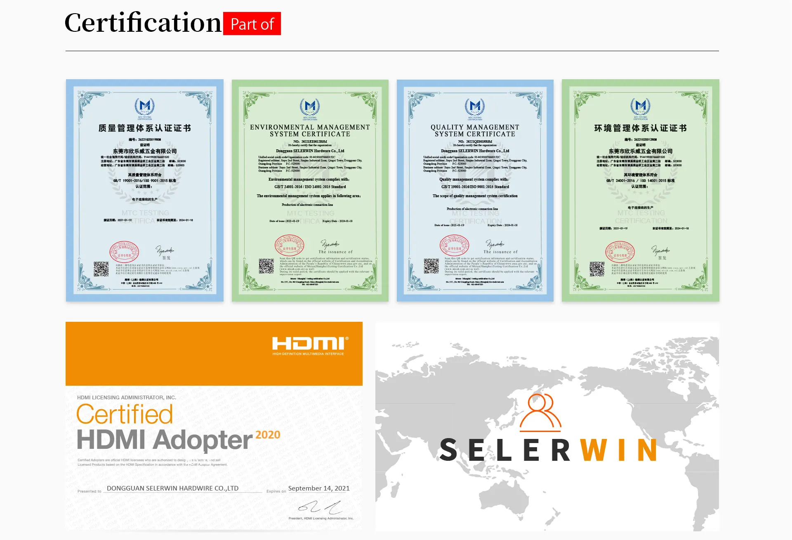This screenshot has width=792, height=540.
Task: Click the "QUALITY MANAGEMENT SYSTEM CERTIFICATE" title
Action: [475, 131]
